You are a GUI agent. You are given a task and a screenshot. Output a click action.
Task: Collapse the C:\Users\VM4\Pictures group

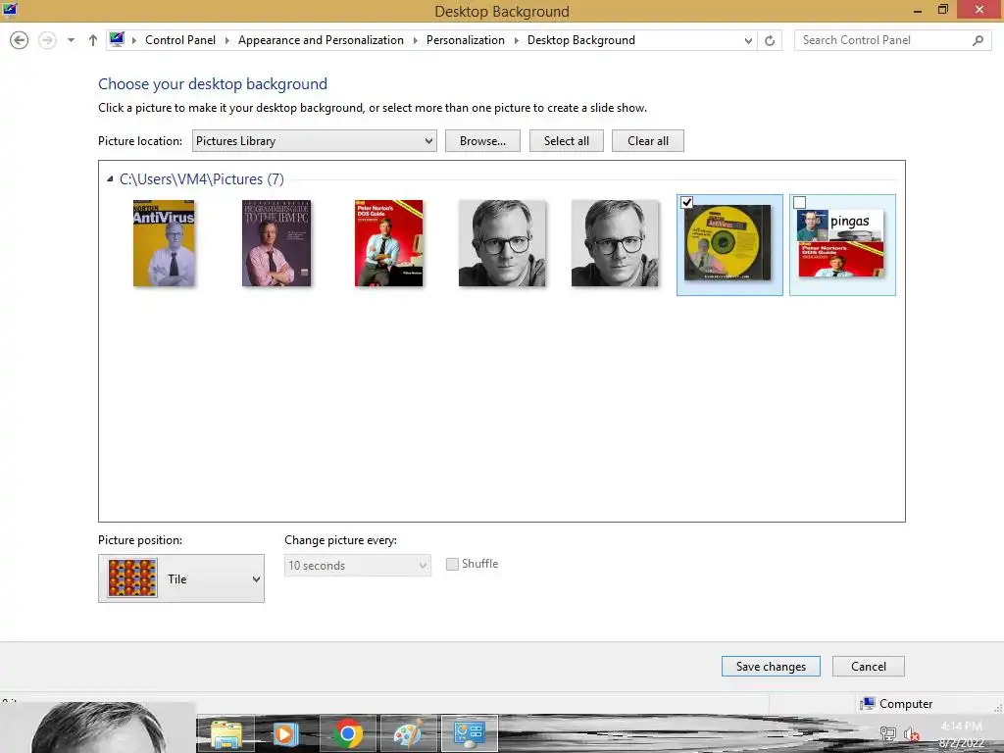(x=110, y=179)
